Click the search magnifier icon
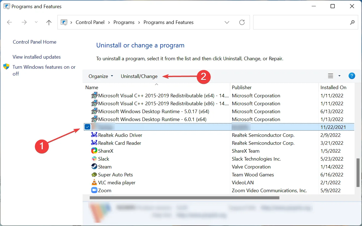This screenshot has width=362, height=226. pyautogui.click(x=352, y=22)
